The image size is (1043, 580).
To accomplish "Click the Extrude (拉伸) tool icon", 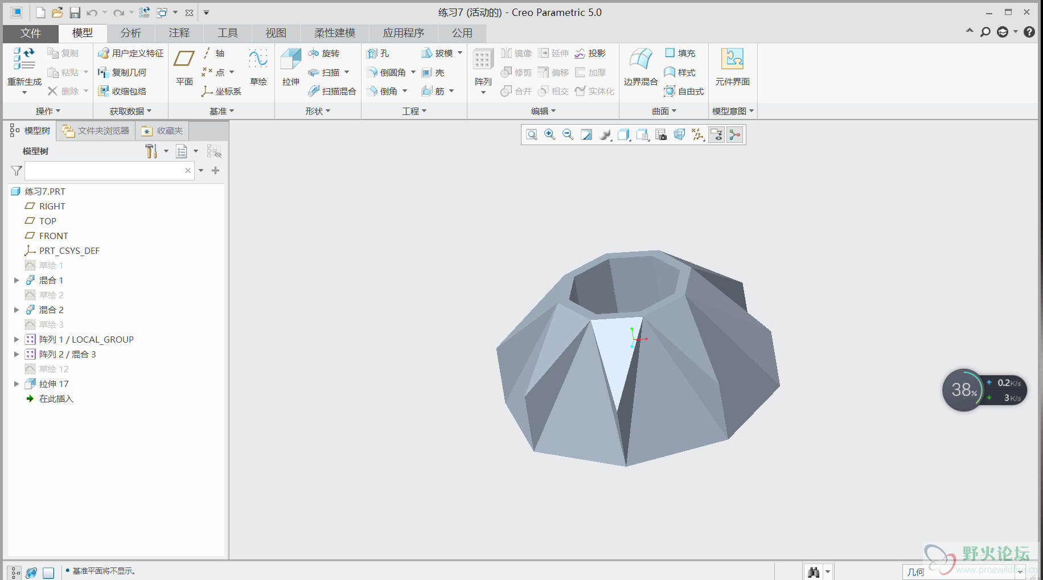I will [291, 60].
